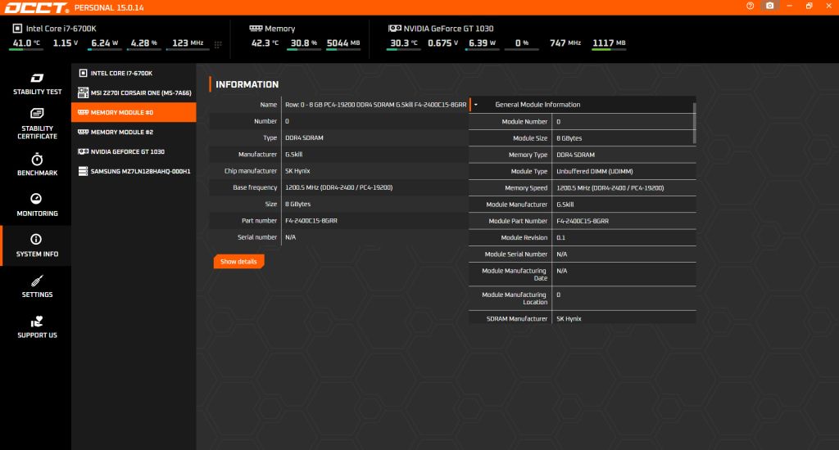Open the Settings tools icon
The image size is (839, 450).
pyautogui.click(x=36, y=281)
